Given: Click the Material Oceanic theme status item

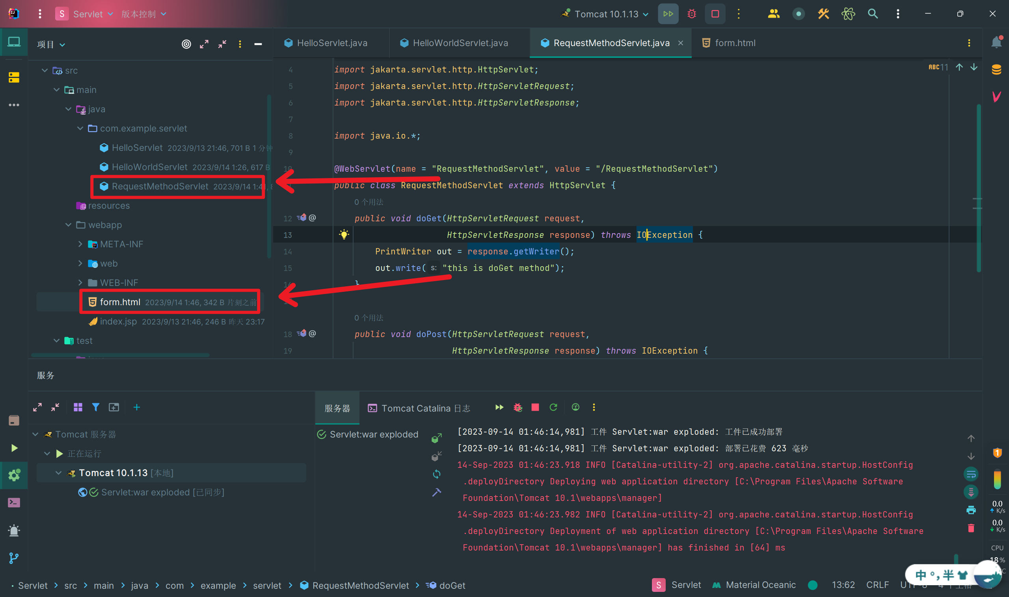Looking at the screenshot, I should [754, 585].
